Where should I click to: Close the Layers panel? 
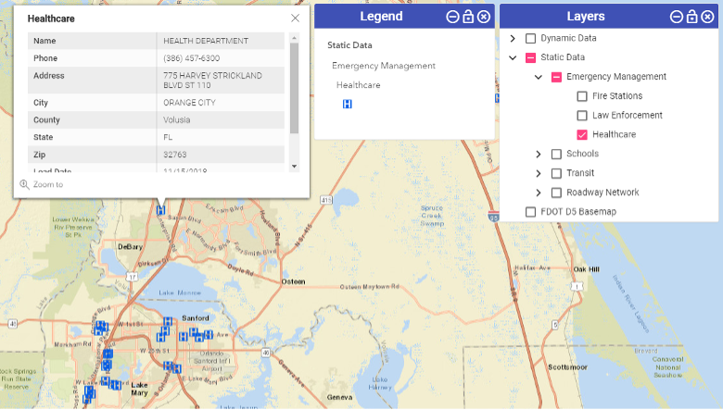pos(706,17)
